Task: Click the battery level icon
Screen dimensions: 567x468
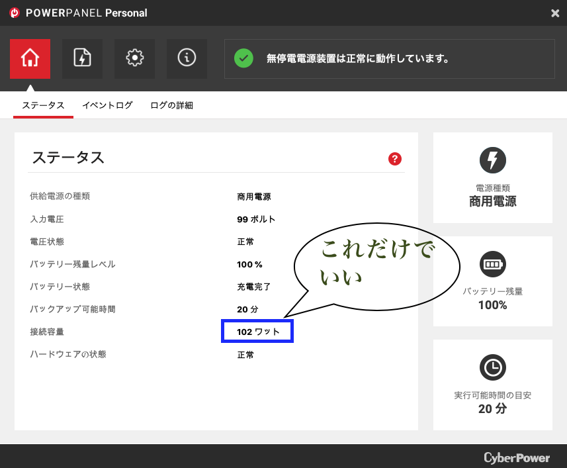Action: (492, 264)
